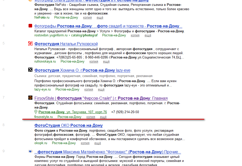Click the rutkovskaya.ru green URL
Image resolution: width=242 pixels, height=166 pixels.
coord(45,62)
